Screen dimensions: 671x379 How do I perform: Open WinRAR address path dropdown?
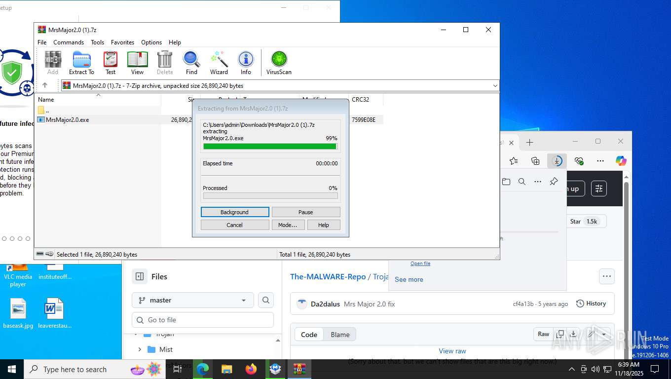point(495,85)
